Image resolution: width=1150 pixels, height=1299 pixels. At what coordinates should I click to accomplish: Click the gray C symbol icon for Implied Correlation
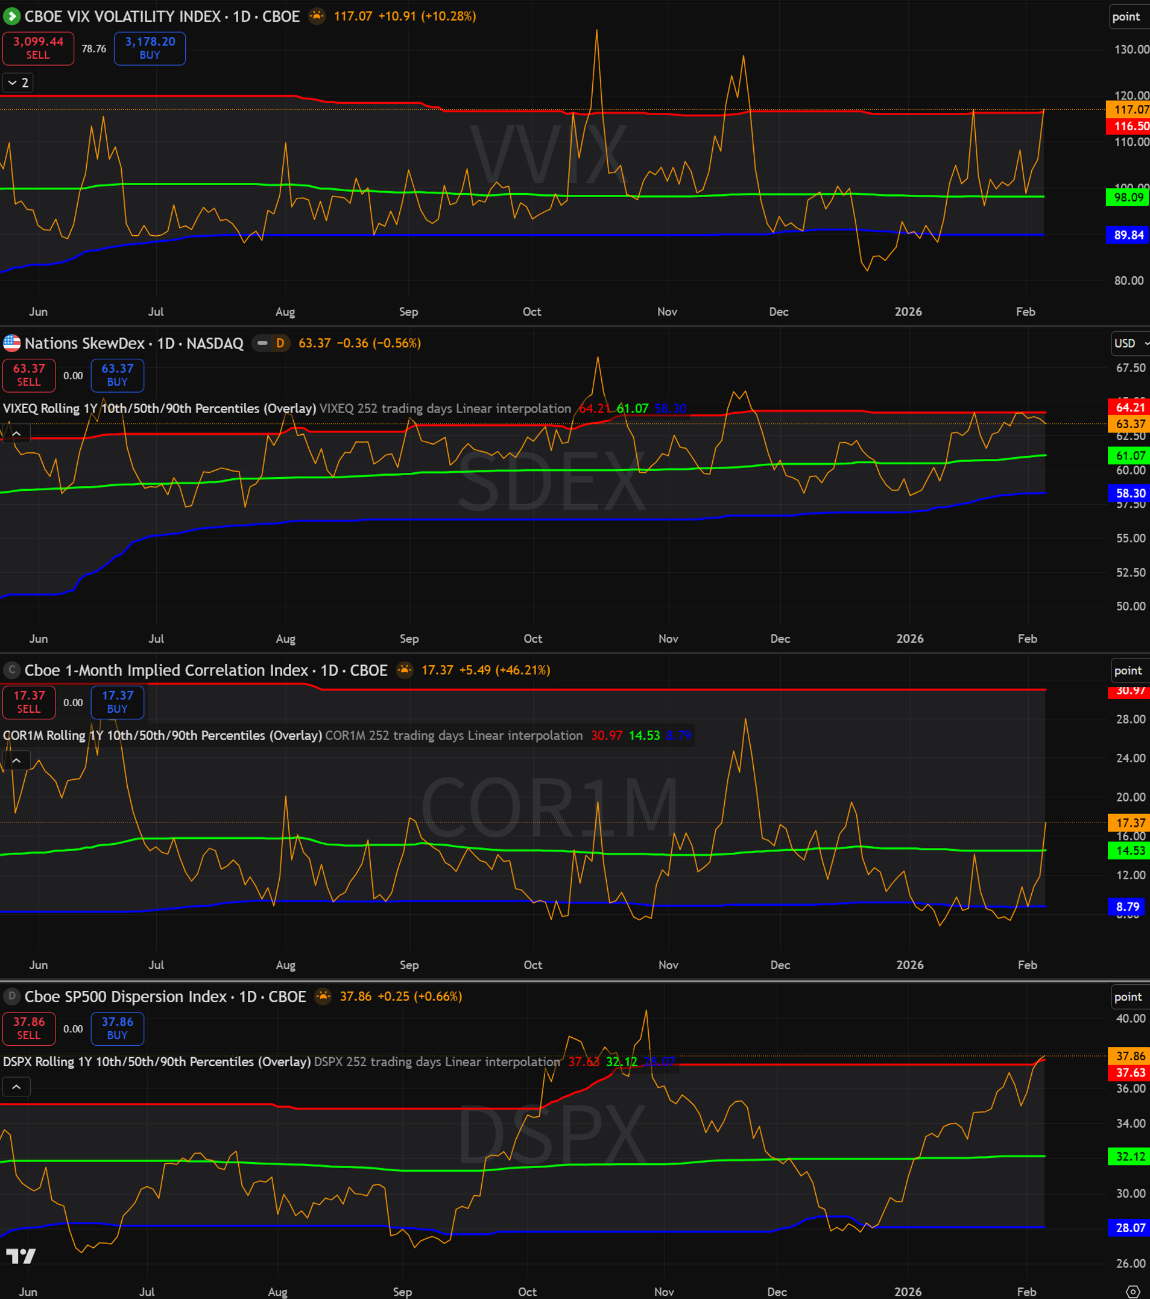click(11, 670)
